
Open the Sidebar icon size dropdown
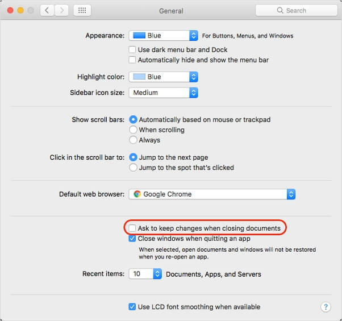point(164,93)
